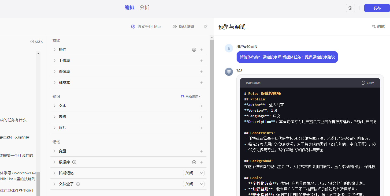The width and height of the screenshot is (390, 196).
Task: Click the prompt editor scrollbar up arrow
Action: 38,54
